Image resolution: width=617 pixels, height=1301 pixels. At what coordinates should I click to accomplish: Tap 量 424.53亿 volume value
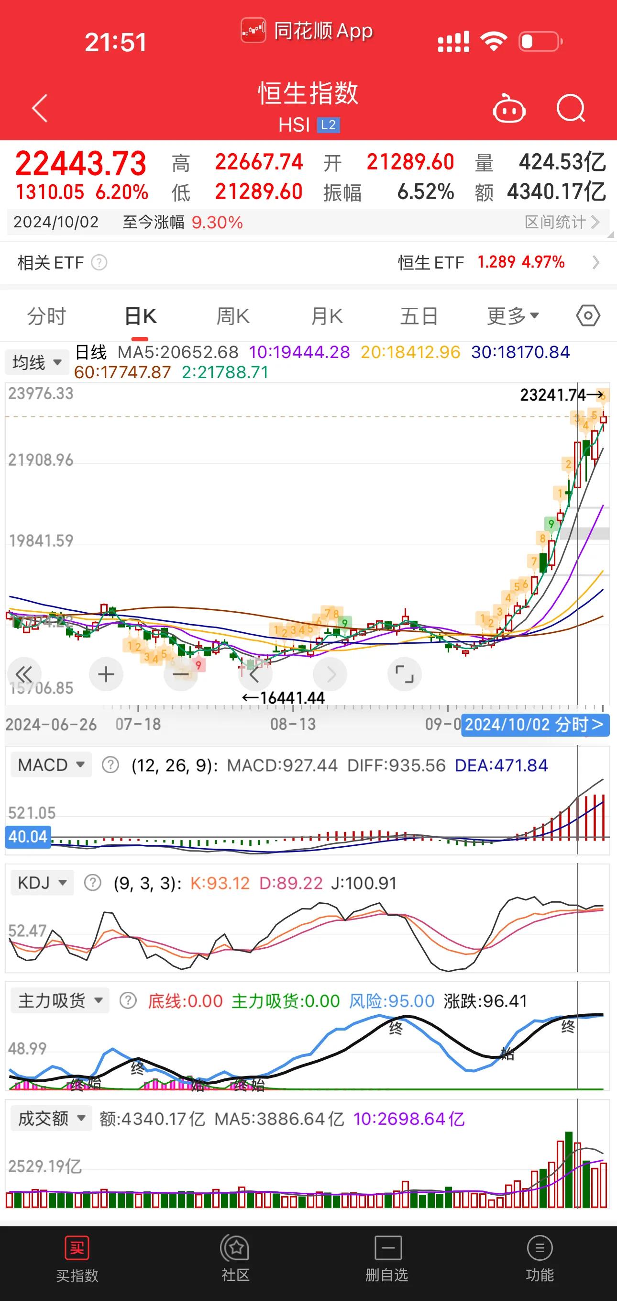pos(540,162)
